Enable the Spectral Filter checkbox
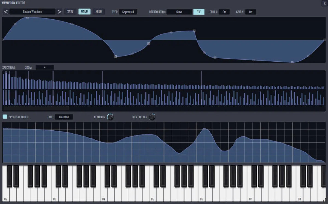Viewport: 328px width, 204px height. tap(4, 117)
